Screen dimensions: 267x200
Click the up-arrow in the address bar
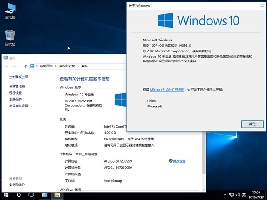click(26, 66)
